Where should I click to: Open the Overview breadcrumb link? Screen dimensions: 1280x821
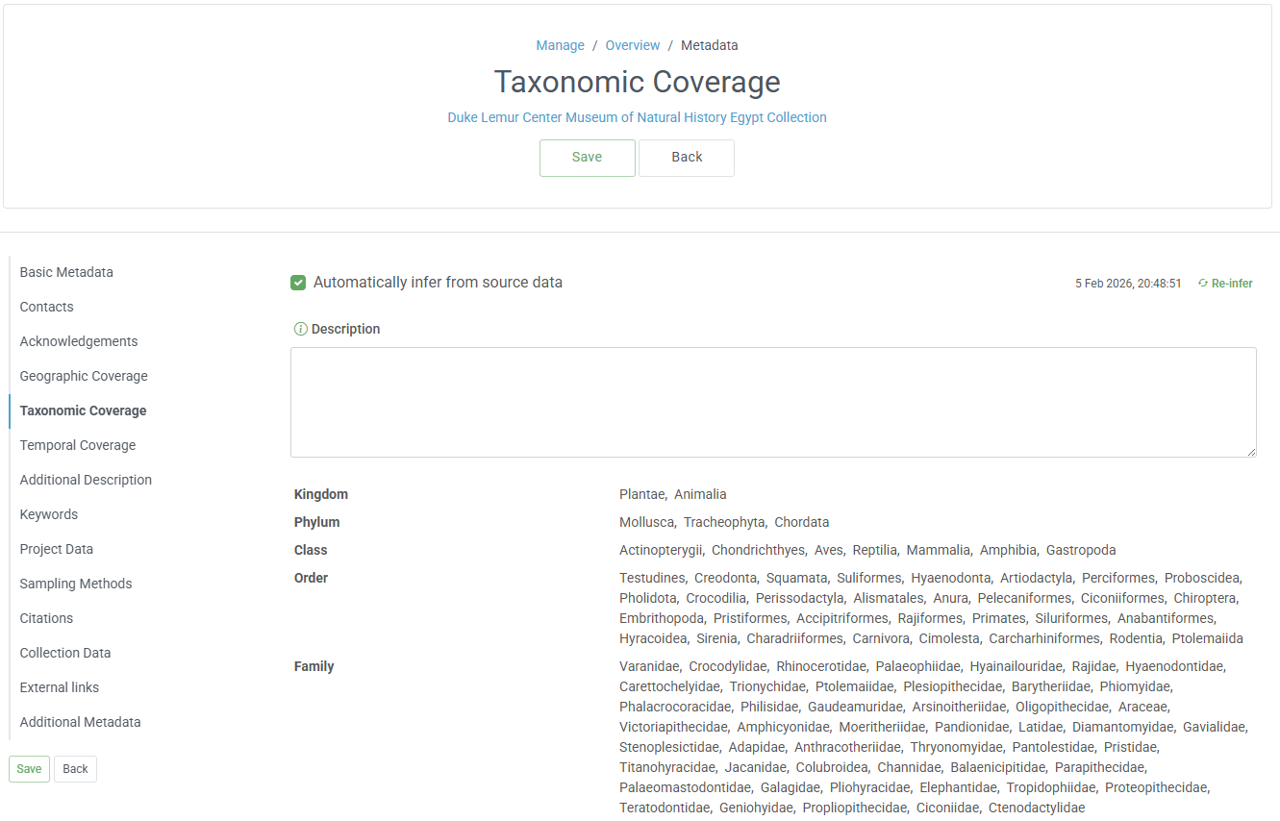(632, 45)
